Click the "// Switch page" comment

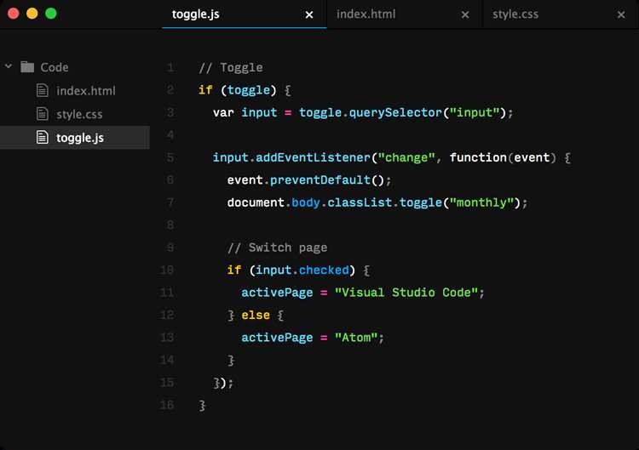[x=277, y=248]
